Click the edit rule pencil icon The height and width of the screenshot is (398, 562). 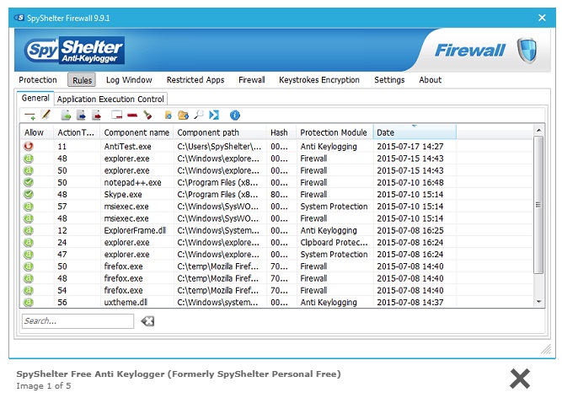click(45, 115)
